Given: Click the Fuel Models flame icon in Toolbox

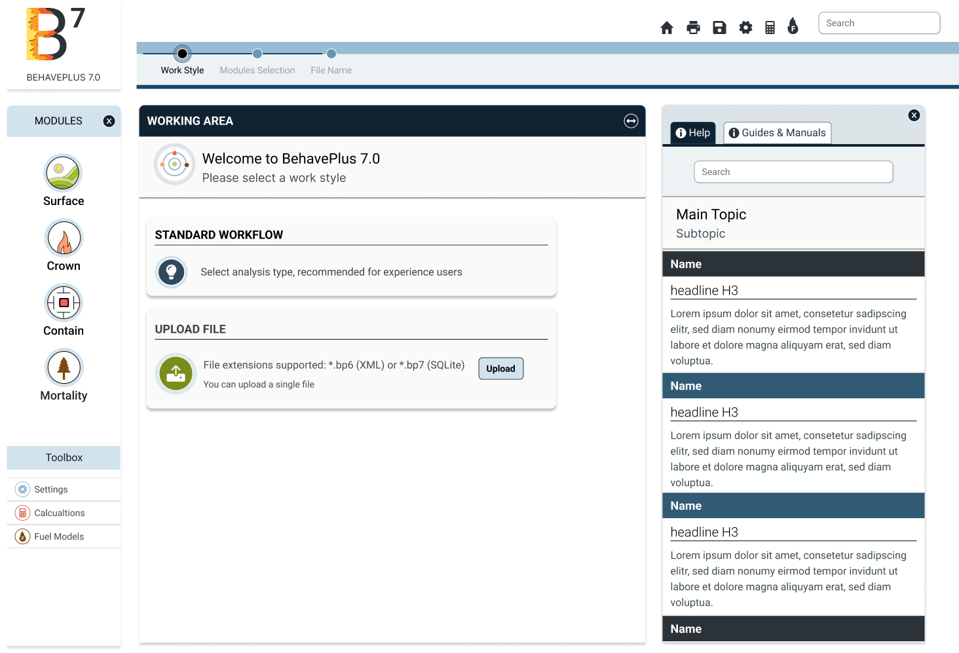Looking at the screenshot, I should [x=23, y=536].
